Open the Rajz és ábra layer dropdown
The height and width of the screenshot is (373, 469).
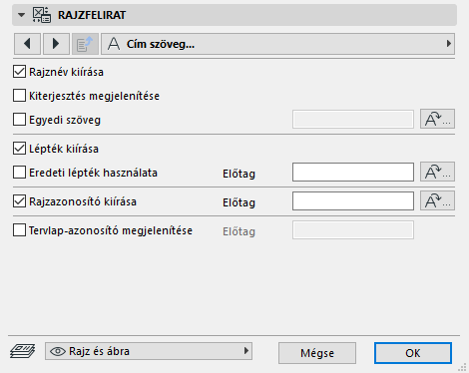(x=149, y=351)
